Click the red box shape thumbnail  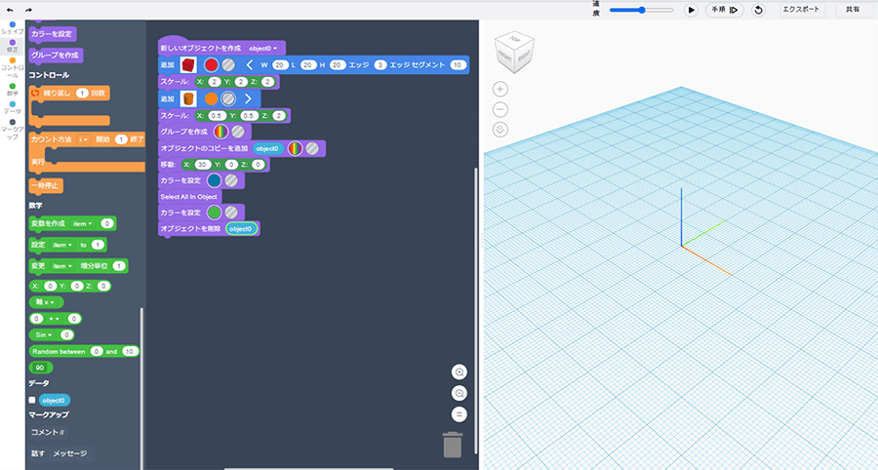coord(188,65)
